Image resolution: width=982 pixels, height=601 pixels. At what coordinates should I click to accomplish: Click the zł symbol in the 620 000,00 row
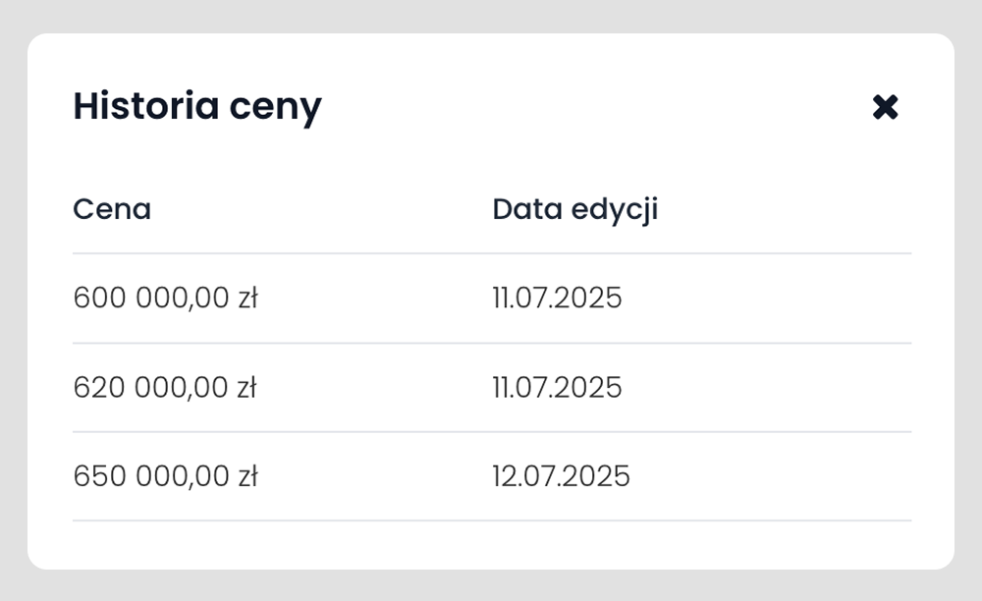point(245,387)
